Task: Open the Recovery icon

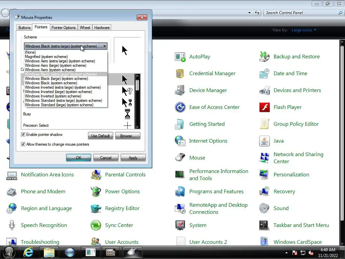Action: [264, 192]
